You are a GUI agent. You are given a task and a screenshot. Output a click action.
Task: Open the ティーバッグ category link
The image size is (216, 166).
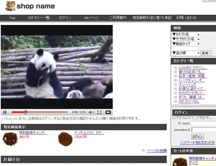pyautogui.click(x=187, y=85)
